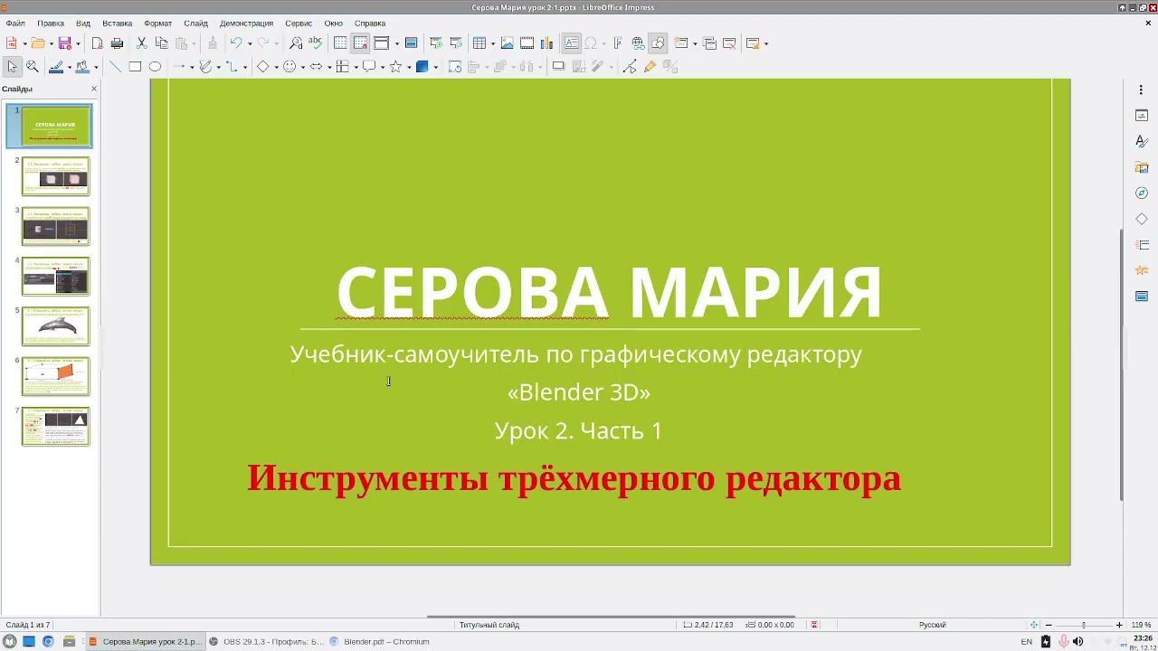The width and height of the screenshot is (1158, 651).
Task: Click the Русский language status field
Action: 932,625
